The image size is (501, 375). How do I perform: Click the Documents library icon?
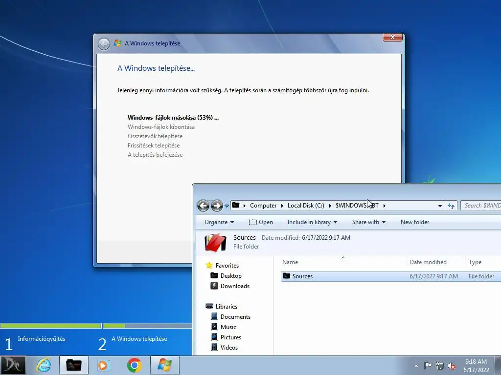(214, 316)
